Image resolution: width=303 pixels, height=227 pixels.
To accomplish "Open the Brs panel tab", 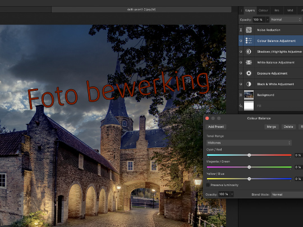I will [277, 11].
